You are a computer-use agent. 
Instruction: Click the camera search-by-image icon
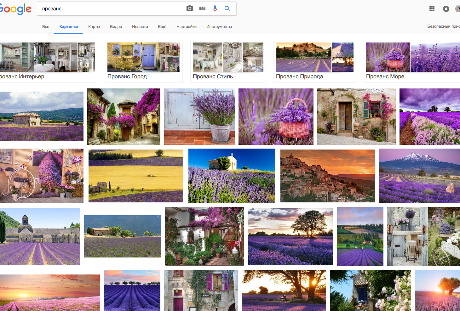(189, 8)
